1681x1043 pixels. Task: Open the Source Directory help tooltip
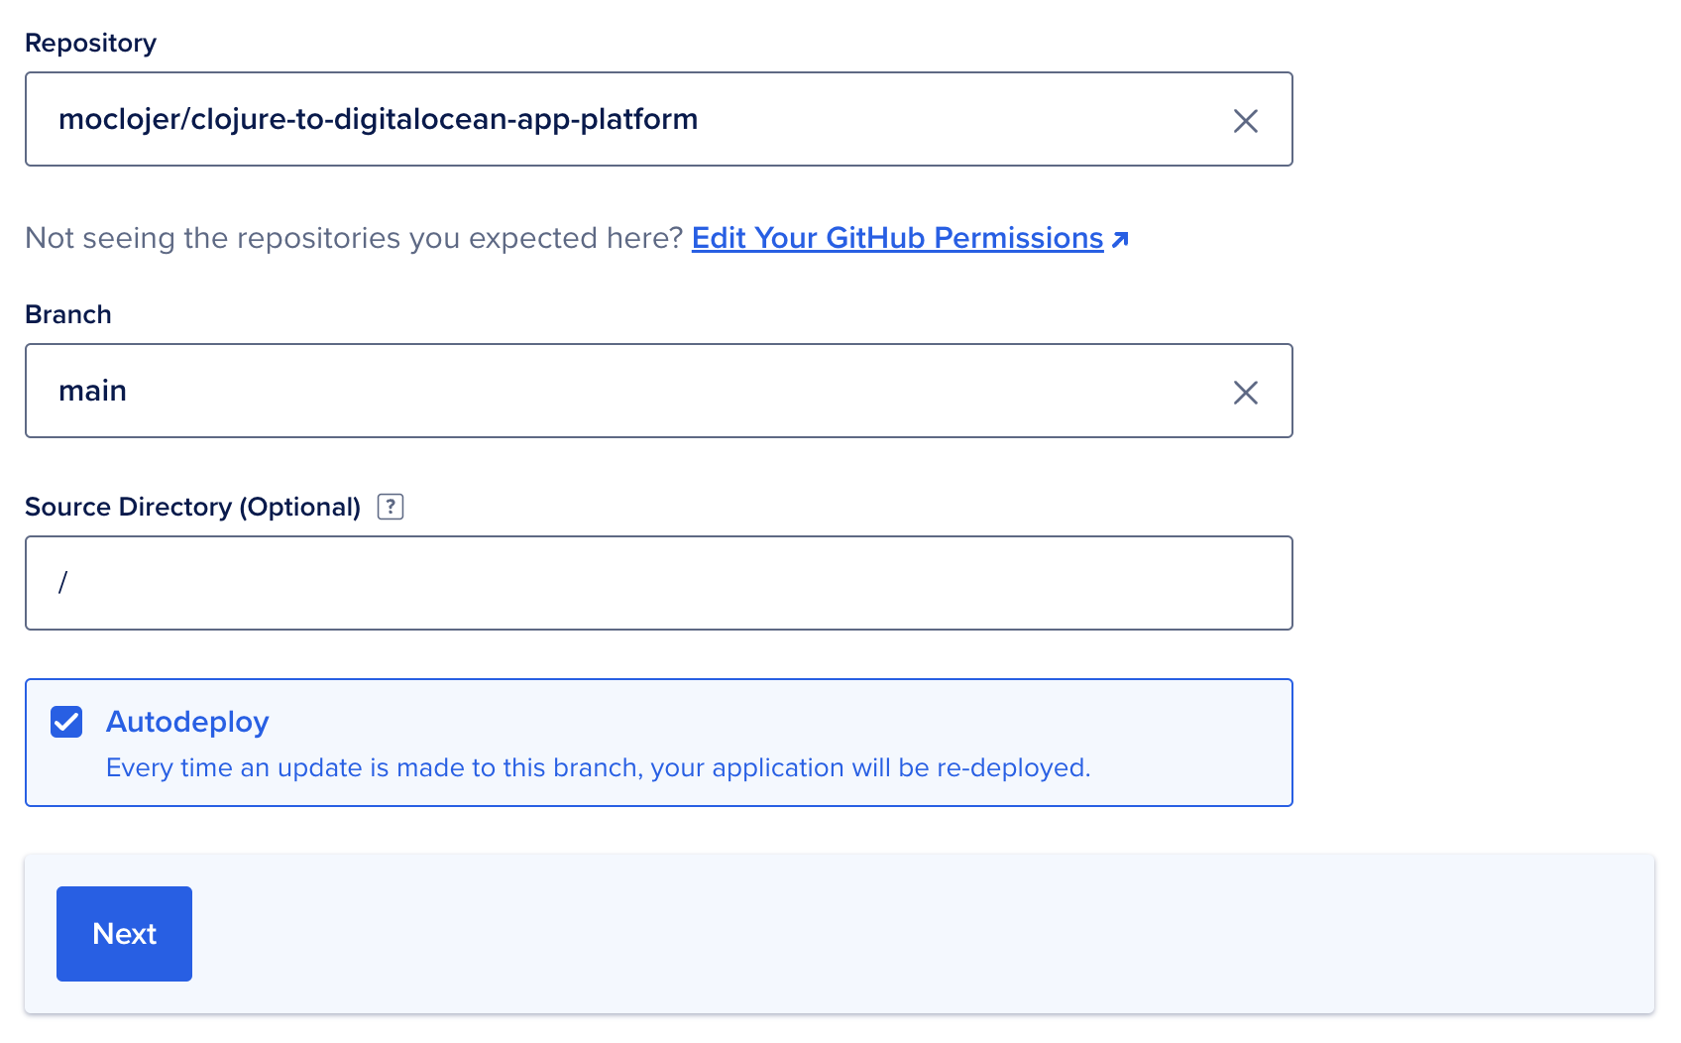(x=391, y=507)
